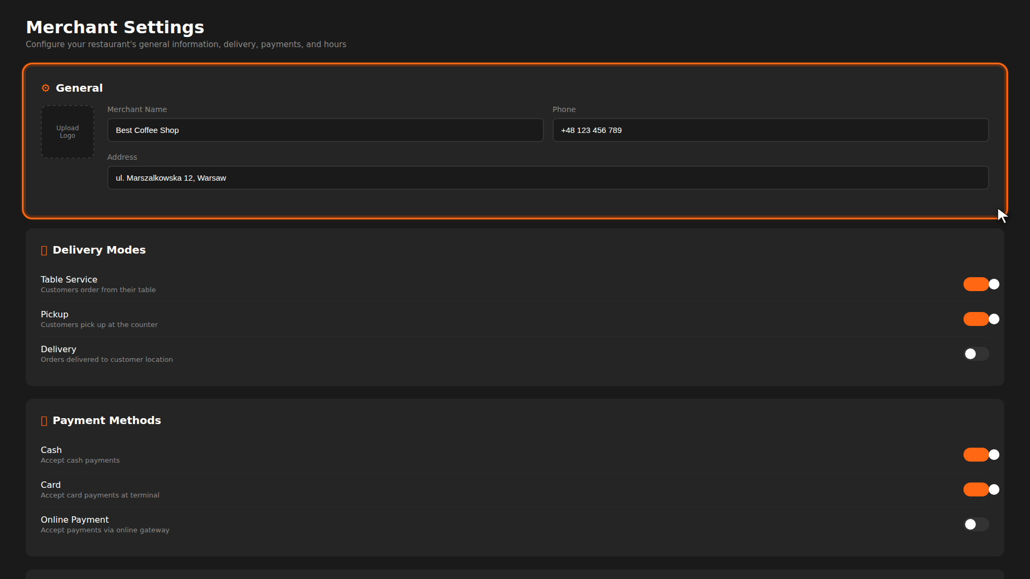Click the Merchant Settings page title
Viewport: 1030px width, 579px height.
click(x=115, y=27)
